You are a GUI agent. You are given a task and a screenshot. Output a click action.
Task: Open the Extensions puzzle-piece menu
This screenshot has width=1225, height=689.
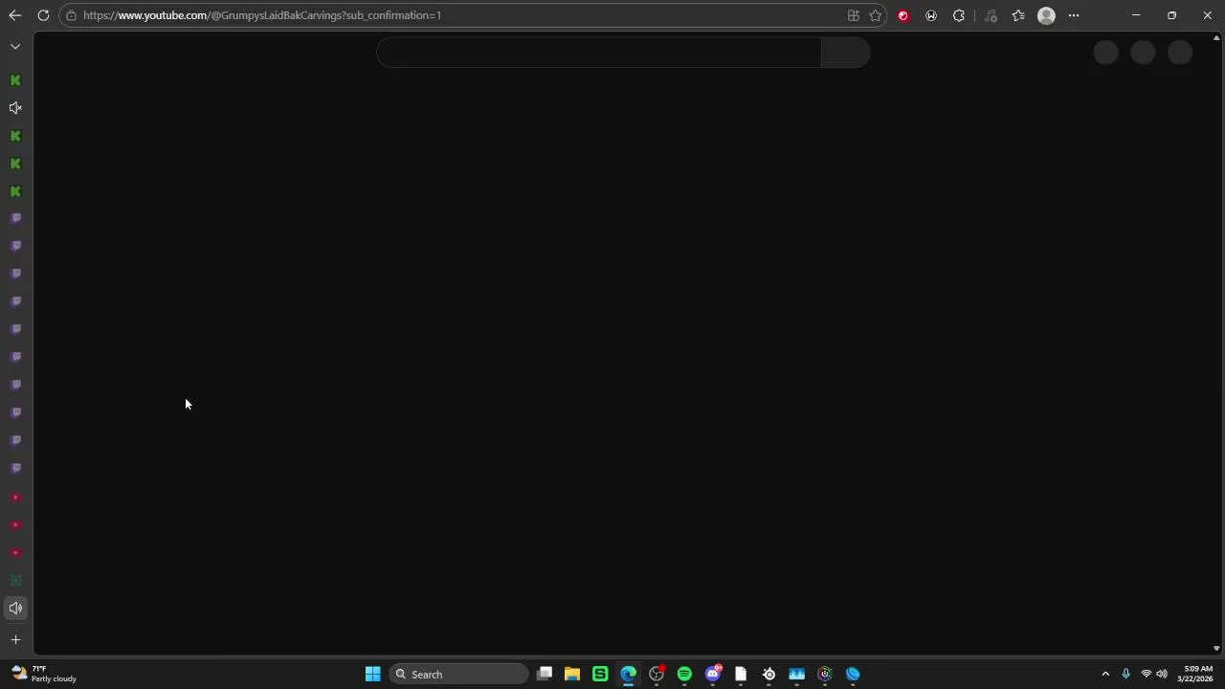click(x=959, y=15)
